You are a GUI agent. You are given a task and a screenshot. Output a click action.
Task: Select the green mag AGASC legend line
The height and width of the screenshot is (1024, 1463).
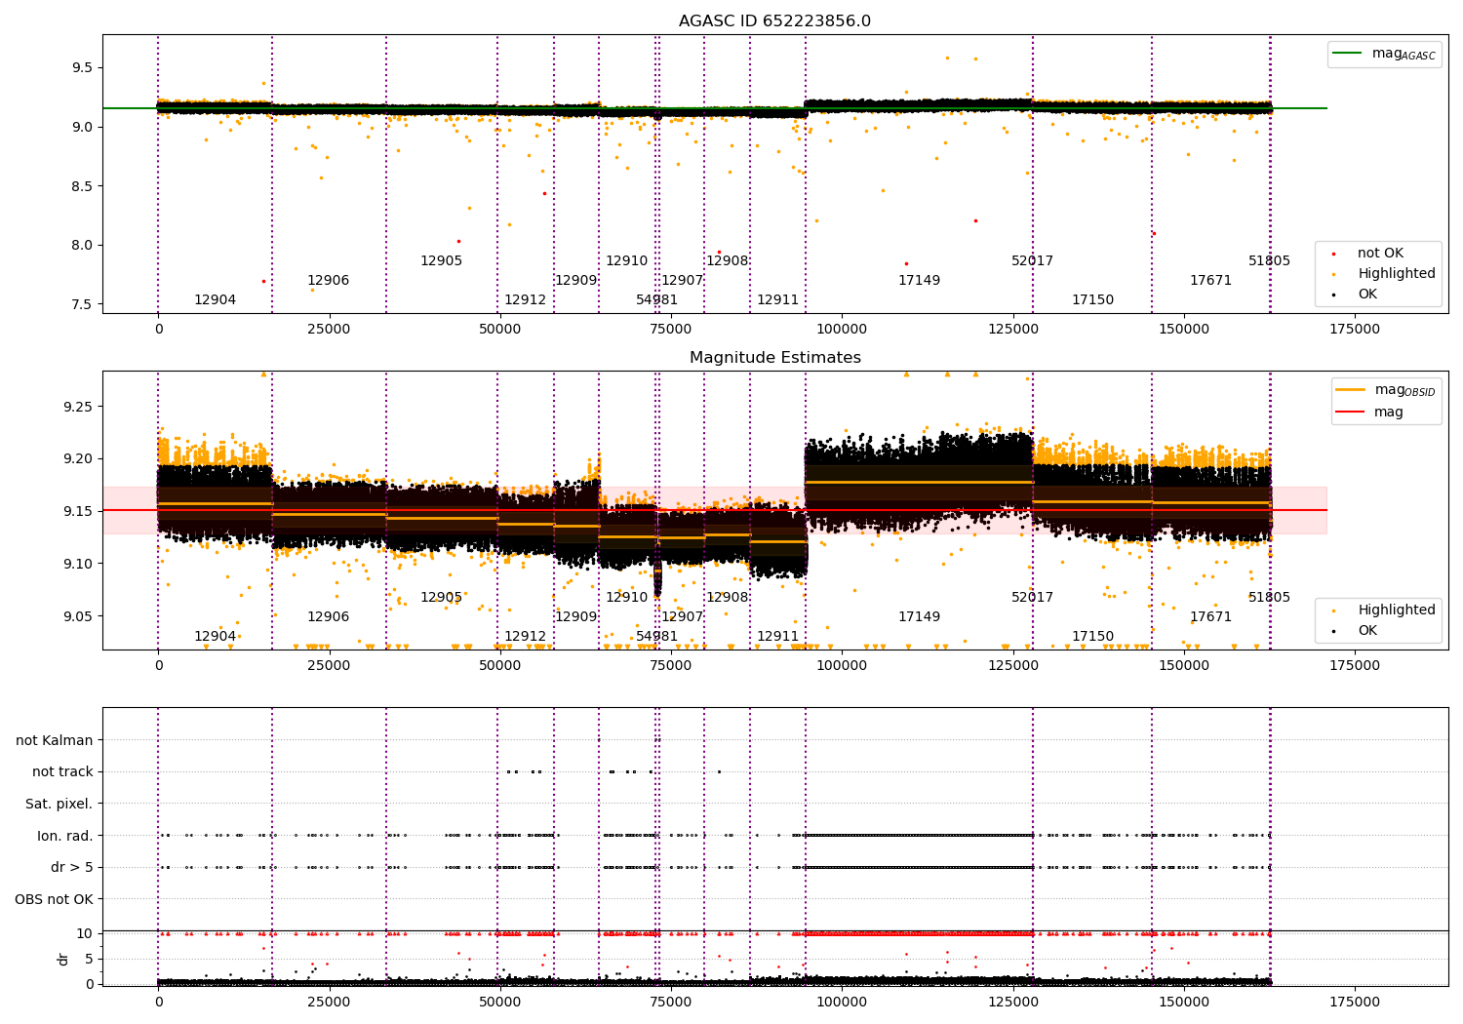point(1349,54)
